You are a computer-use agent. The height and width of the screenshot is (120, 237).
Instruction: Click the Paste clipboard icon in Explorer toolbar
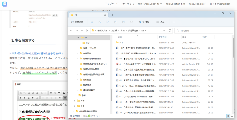(108, 22)
